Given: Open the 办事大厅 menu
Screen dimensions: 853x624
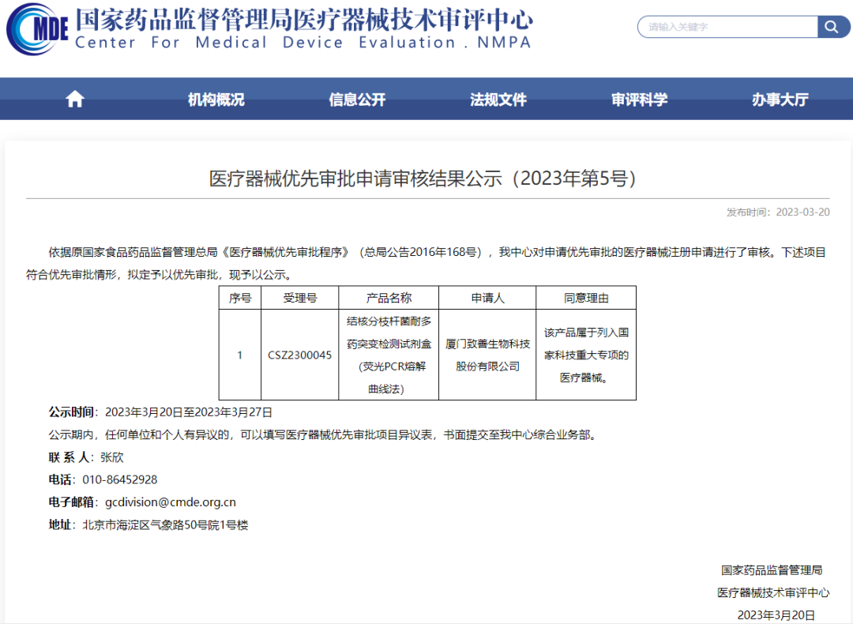Looking at the screenshot, I should point(779,98).
